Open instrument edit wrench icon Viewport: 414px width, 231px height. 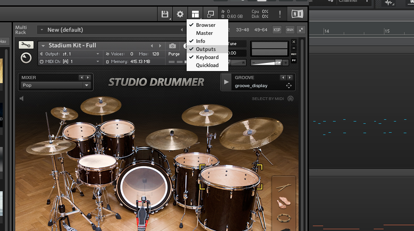click(26, 45)
